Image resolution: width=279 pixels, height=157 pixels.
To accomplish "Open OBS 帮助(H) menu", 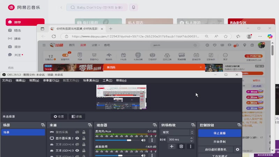I will pyautogui.click(x=121, y=81).
